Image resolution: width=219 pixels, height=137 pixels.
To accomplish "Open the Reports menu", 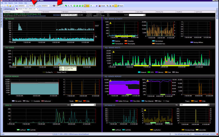I will pos(11,3).
